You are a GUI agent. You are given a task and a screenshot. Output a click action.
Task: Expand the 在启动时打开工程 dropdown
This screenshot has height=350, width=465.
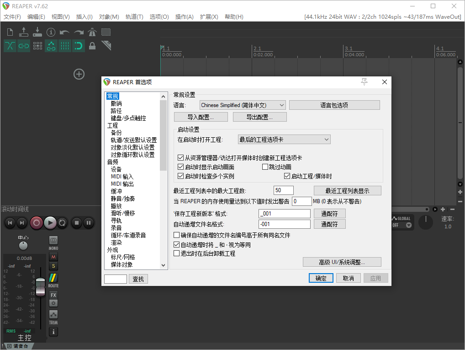pyautogui.click(x=284, y=140)
